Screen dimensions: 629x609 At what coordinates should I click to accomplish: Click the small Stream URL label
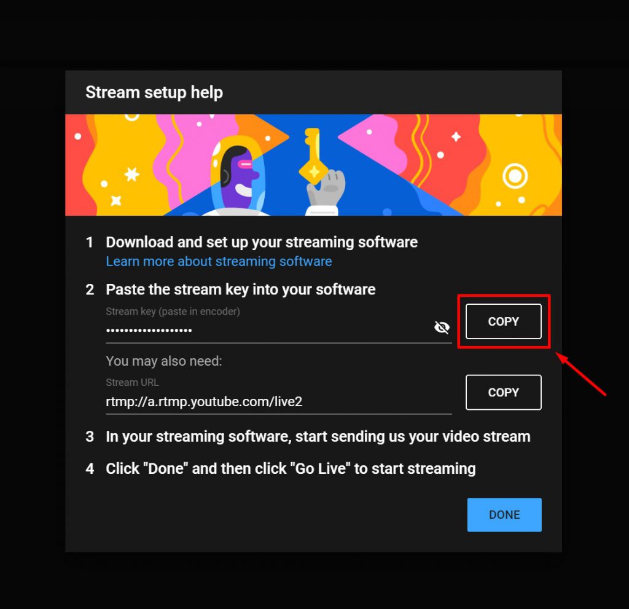[132, 382]
